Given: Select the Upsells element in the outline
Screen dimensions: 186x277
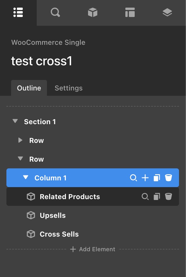Looking at the screenshot, I should [52, 216].
